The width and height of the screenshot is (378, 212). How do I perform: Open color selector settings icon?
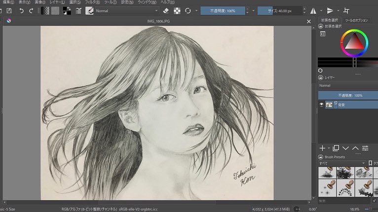(323, 34)
